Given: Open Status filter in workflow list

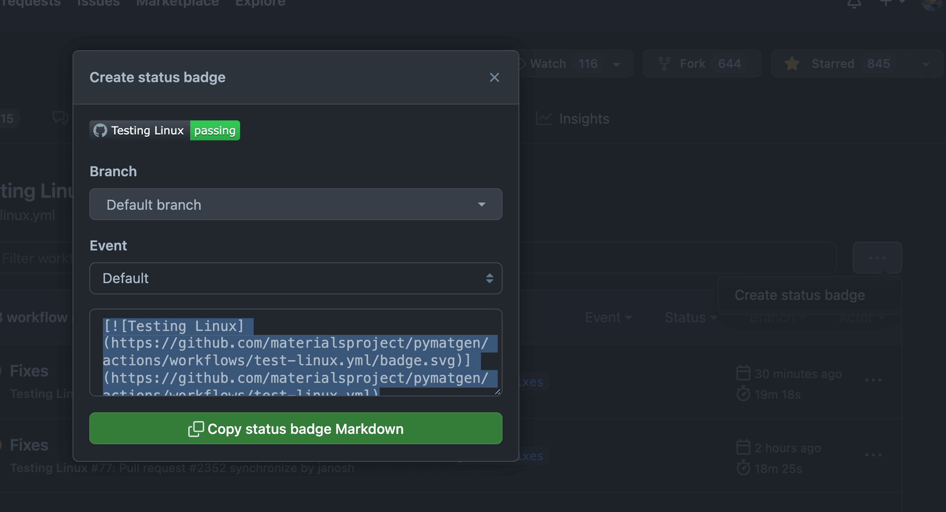Looking at the screenshot, I should pos(690,317).
